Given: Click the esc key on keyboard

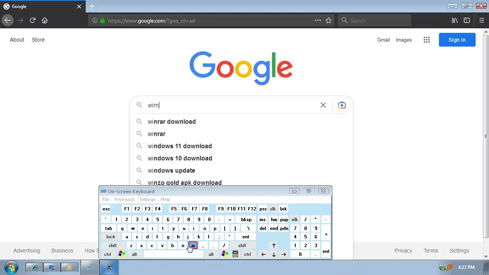Looking at the screenshot, I should point(106,209).
